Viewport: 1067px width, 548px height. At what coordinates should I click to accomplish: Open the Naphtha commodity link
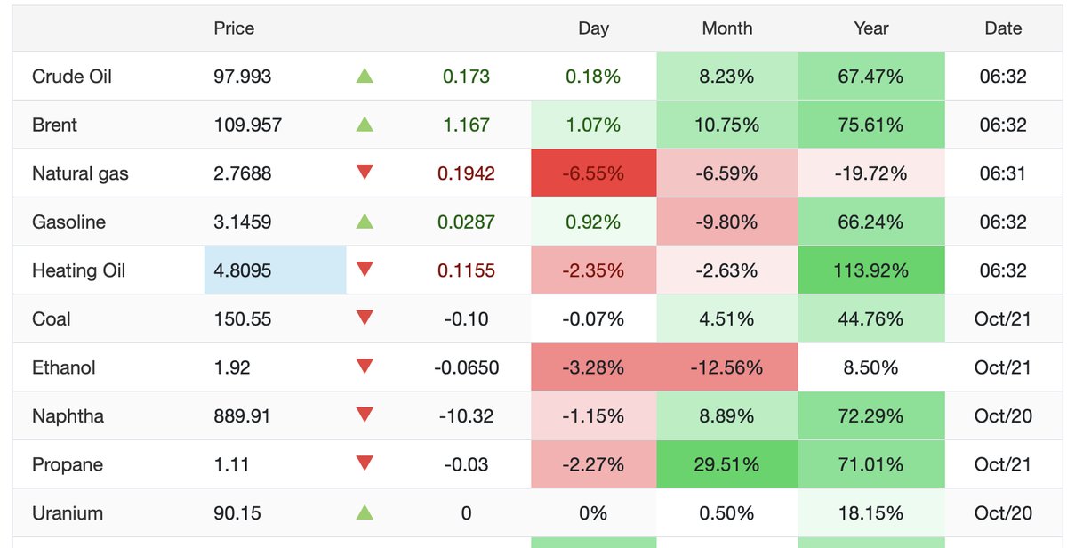coord(68,415)
